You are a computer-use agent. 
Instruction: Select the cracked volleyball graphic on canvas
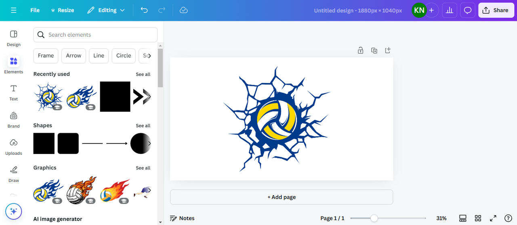point(277,119)
